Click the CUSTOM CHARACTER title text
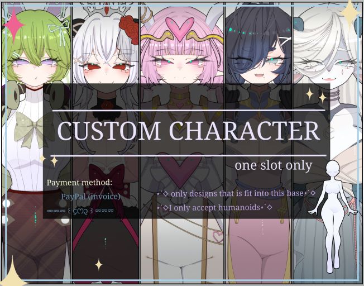 pyautogui.click(x=188, y=131)
